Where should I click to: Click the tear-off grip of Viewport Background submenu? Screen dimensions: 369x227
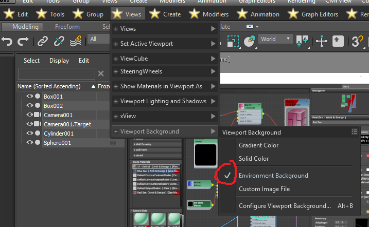click(x=354, y=132)
